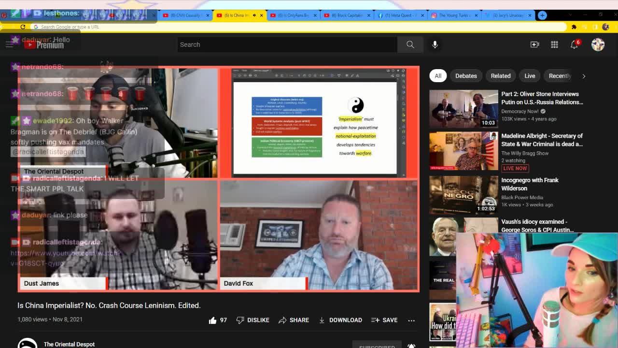Click the video player to pause
The image size is (618, 348).
coord(219,179)
